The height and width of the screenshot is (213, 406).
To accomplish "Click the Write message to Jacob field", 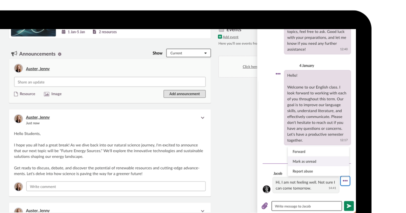I will point(307,206).
